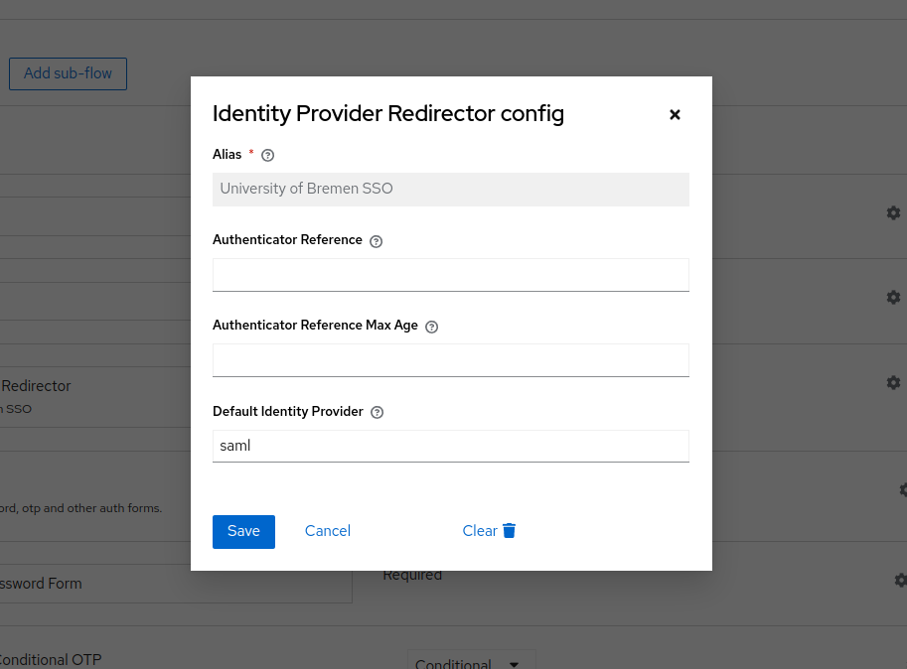Select the dialog title text
The image size is (907, 669).
(x=388, y=114)
